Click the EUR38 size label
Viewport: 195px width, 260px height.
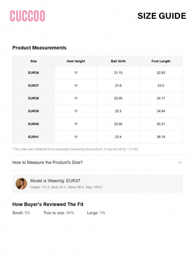tap(34, 98)
